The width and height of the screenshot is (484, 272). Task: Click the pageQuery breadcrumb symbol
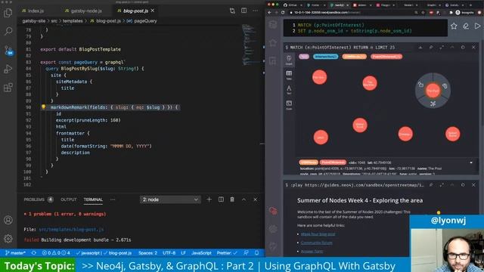tap(145, 21)
